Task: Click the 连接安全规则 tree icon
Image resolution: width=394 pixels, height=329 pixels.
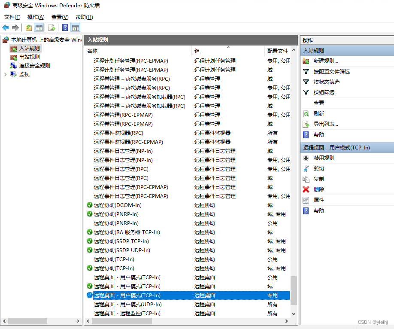Action: coord(14,66)
